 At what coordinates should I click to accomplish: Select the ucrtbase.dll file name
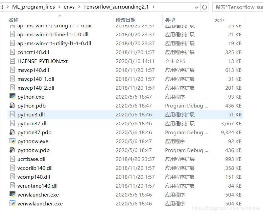point(31,159)
